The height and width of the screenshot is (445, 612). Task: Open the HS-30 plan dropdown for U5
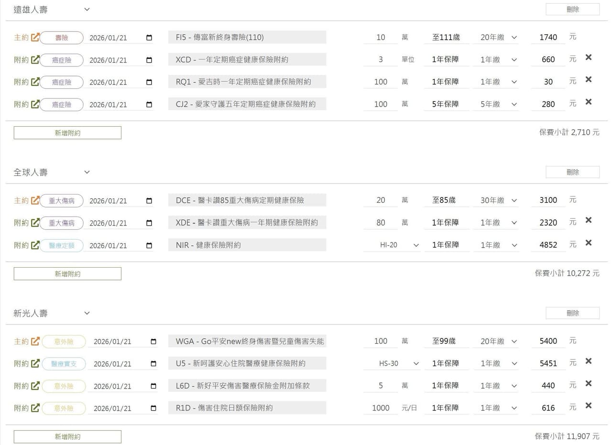click(x=392, y=364)
